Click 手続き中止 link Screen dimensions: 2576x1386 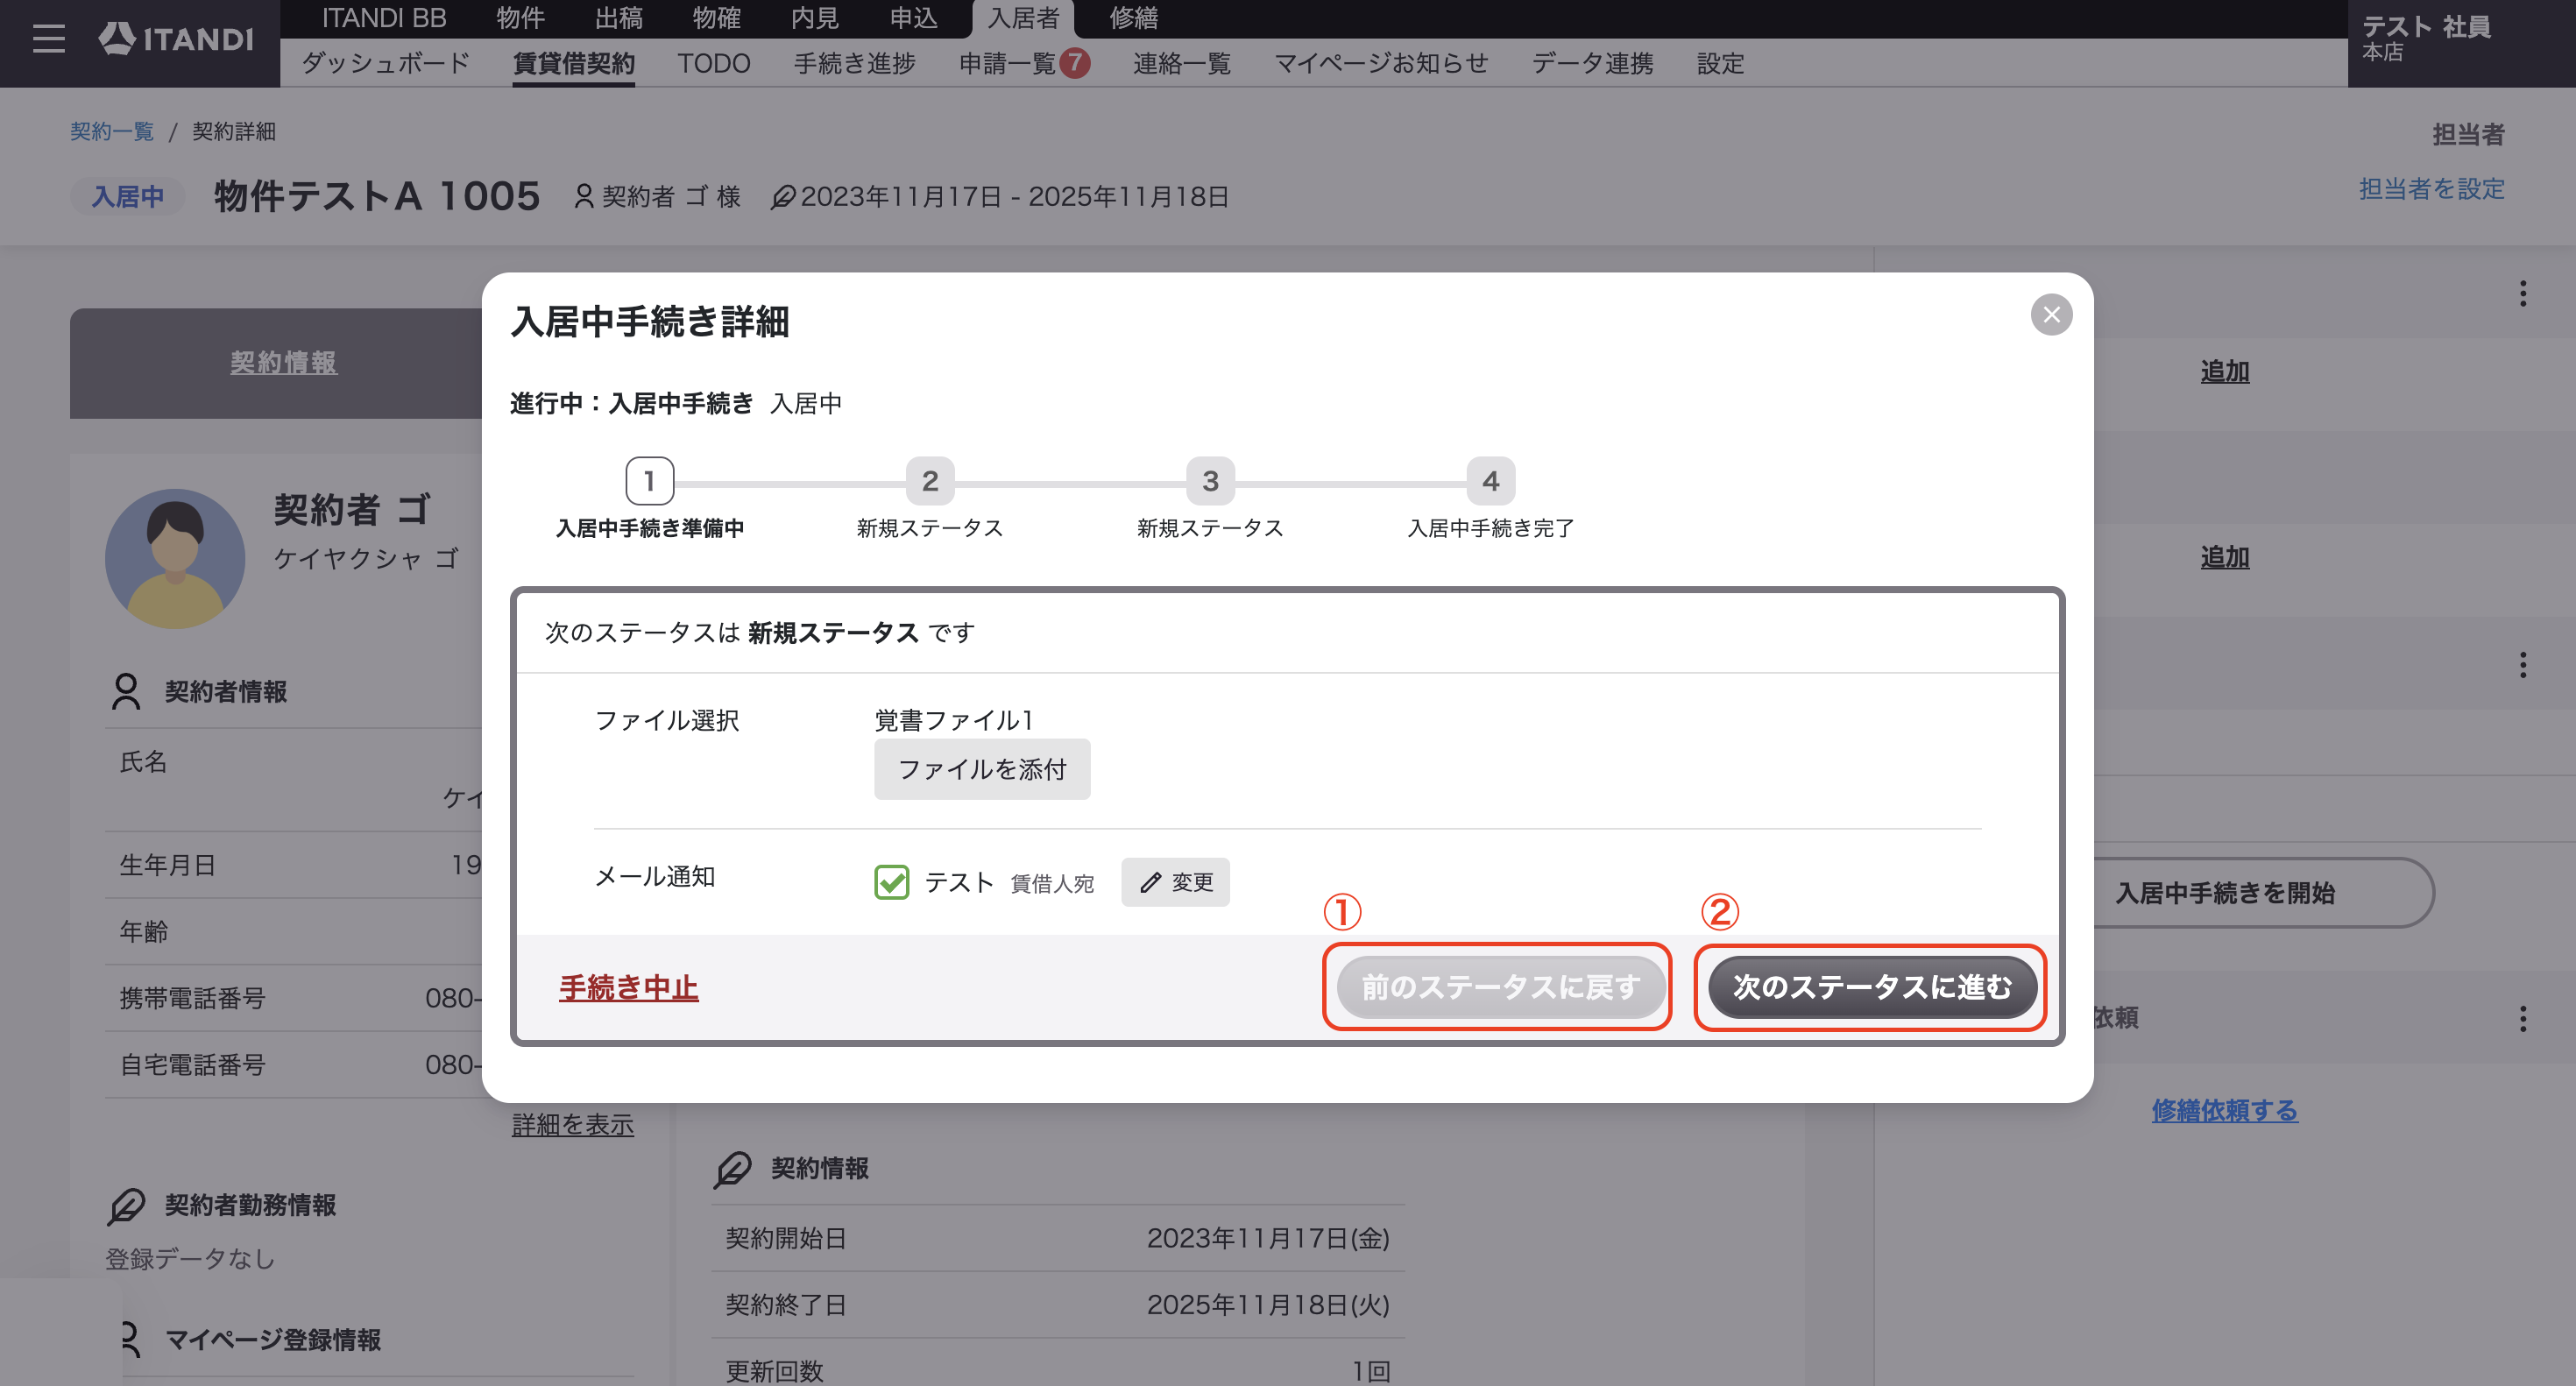628,988
